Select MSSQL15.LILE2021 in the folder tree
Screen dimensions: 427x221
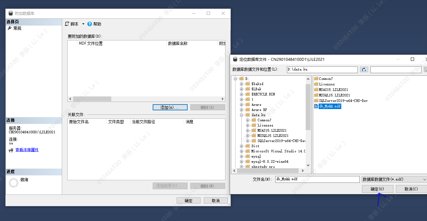[x=273, y=136]
